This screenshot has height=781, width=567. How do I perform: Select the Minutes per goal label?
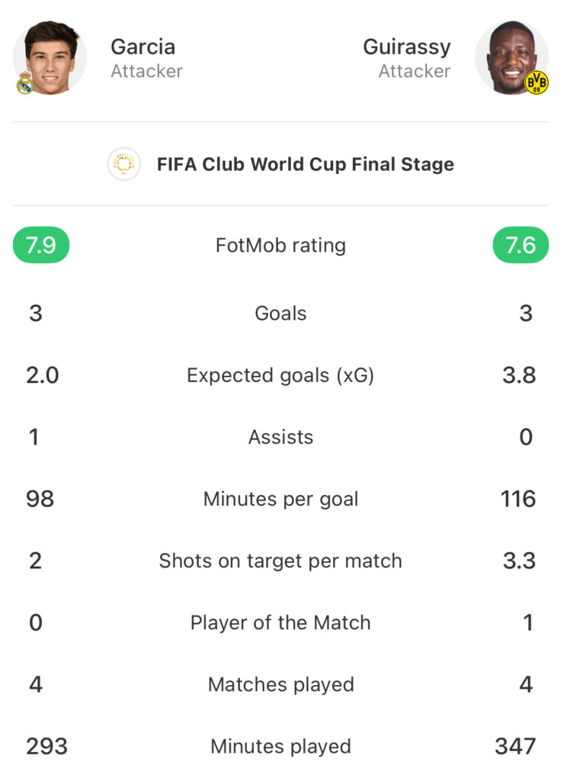280,499
